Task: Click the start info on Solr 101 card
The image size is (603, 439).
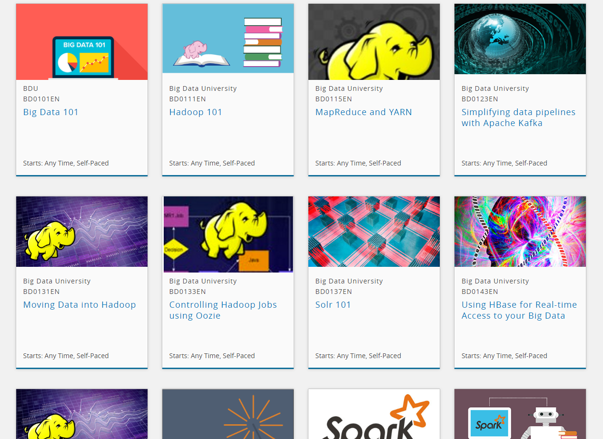Action: (x=358, y=356)
